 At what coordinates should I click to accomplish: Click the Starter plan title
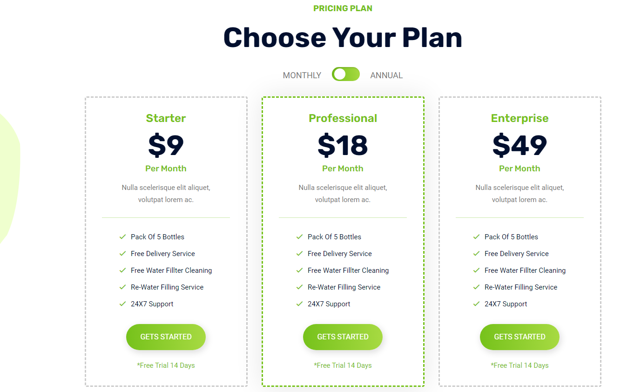[166, 118]
